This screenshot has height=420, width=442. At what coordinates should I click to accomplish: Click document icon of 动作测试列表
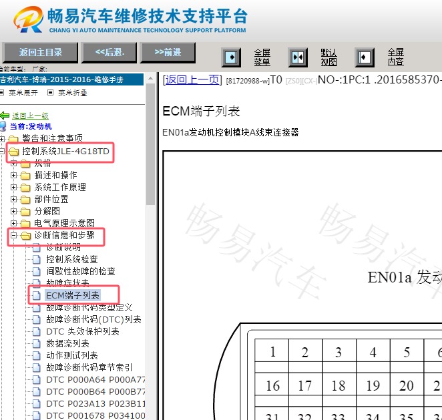click(x=36, y=355)
